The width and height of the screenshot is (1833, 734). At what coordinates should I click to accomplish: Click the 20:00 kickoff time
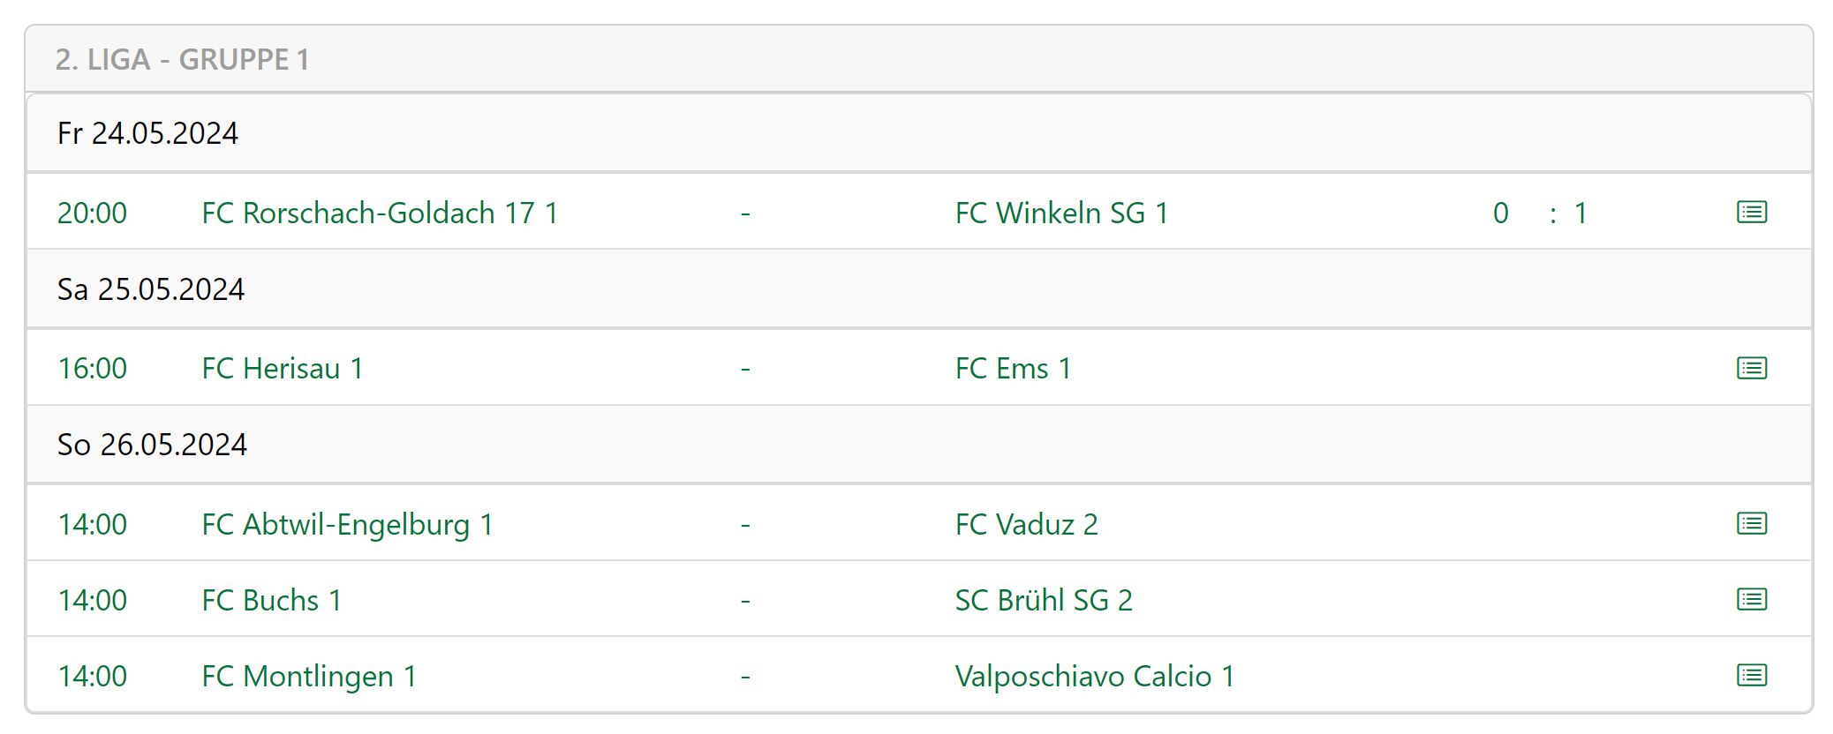92,213
